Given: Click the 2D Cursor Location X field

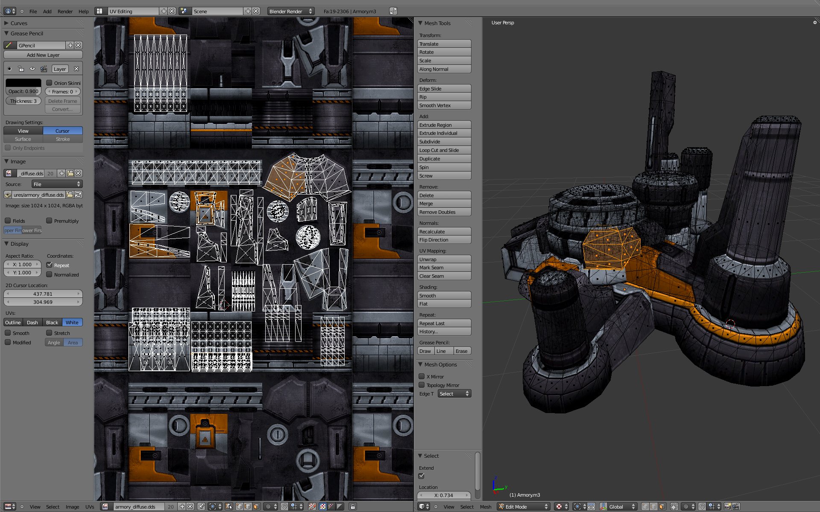Looking at the screenshot, I should pos(43,294).
